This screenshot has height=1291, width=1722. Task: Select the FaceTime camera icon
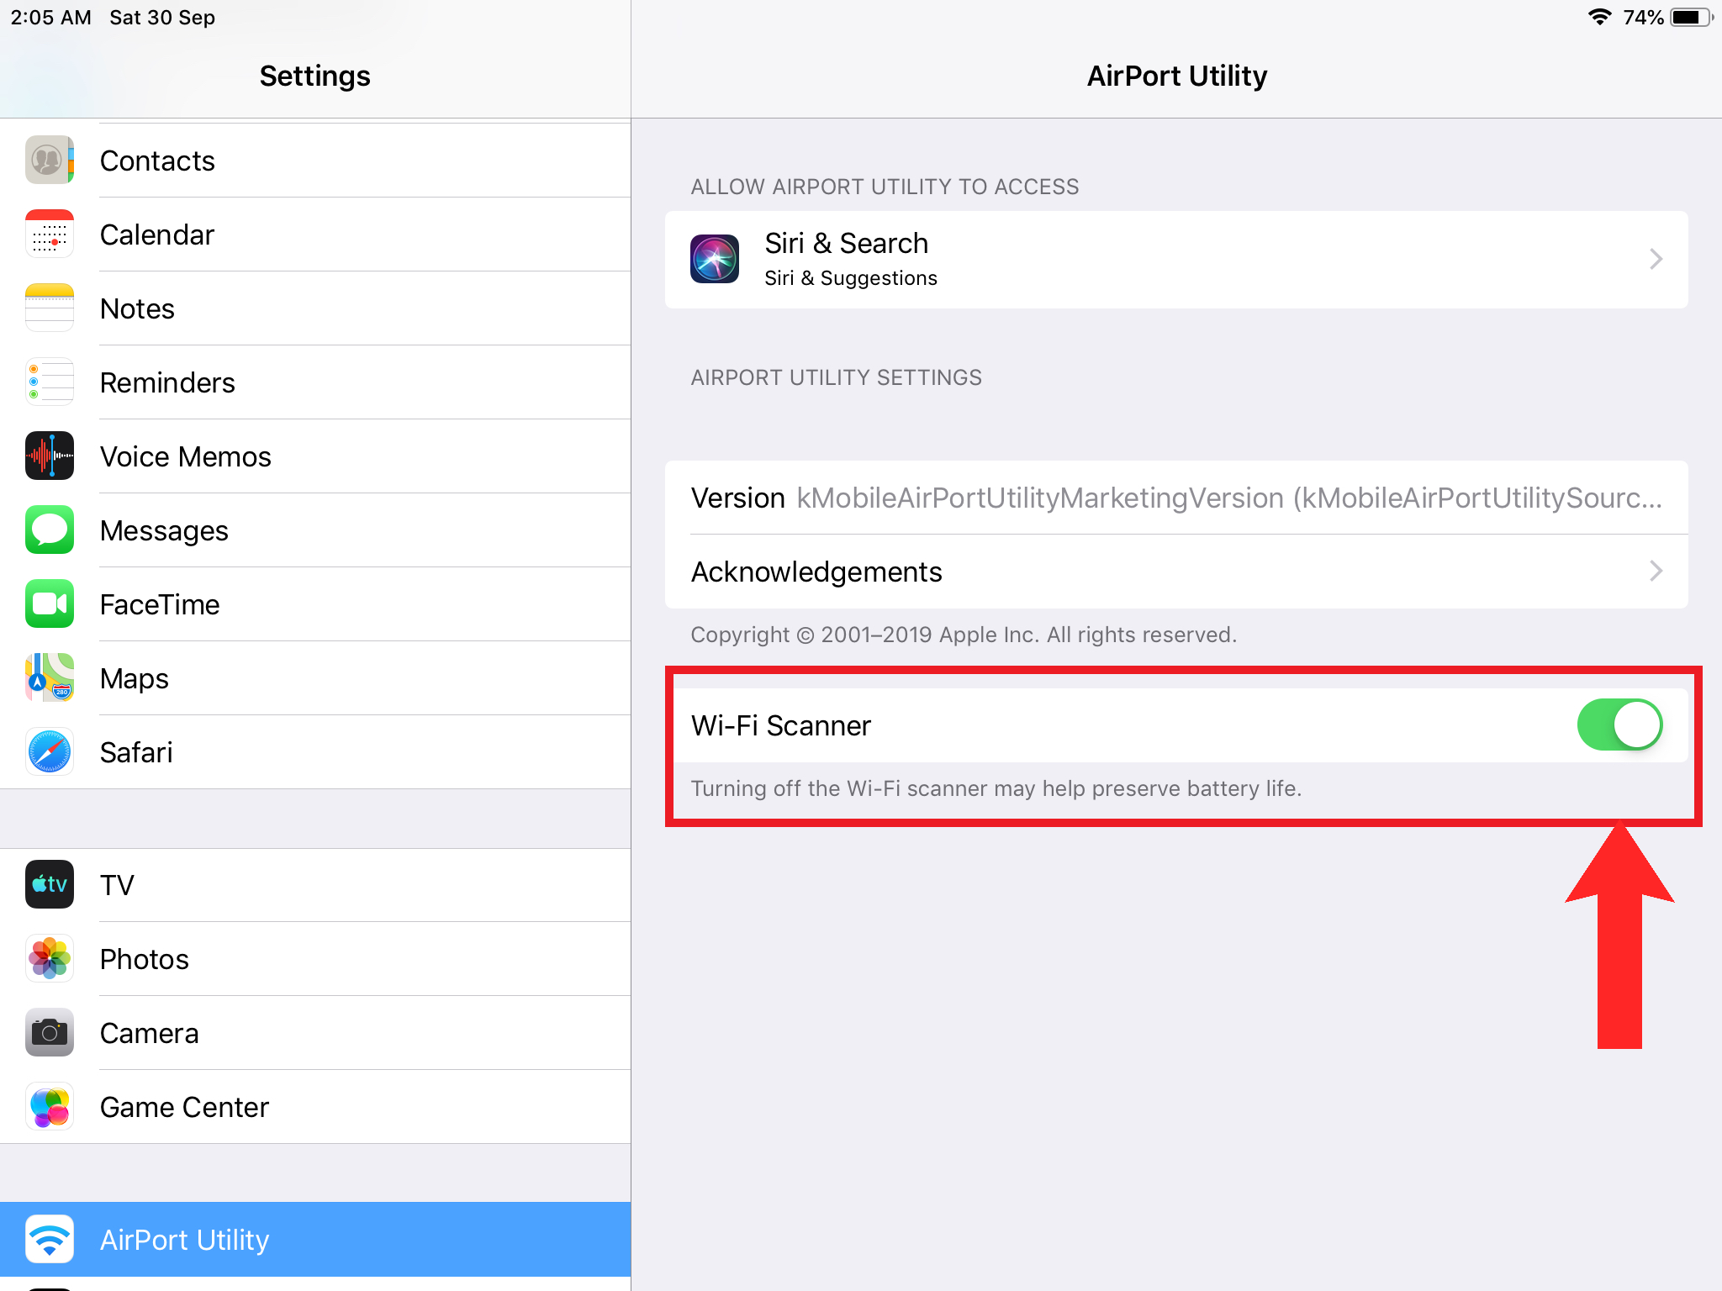pos(50,603)
